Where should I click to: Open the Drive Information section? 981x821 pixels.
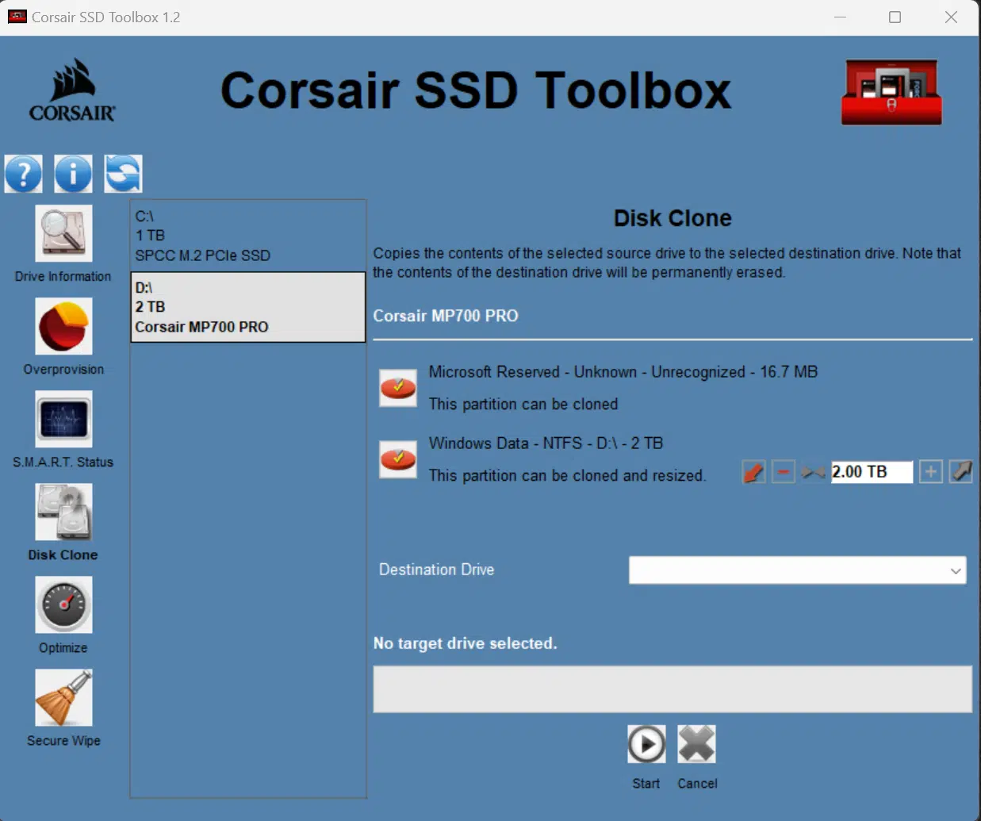pos(63,233)
